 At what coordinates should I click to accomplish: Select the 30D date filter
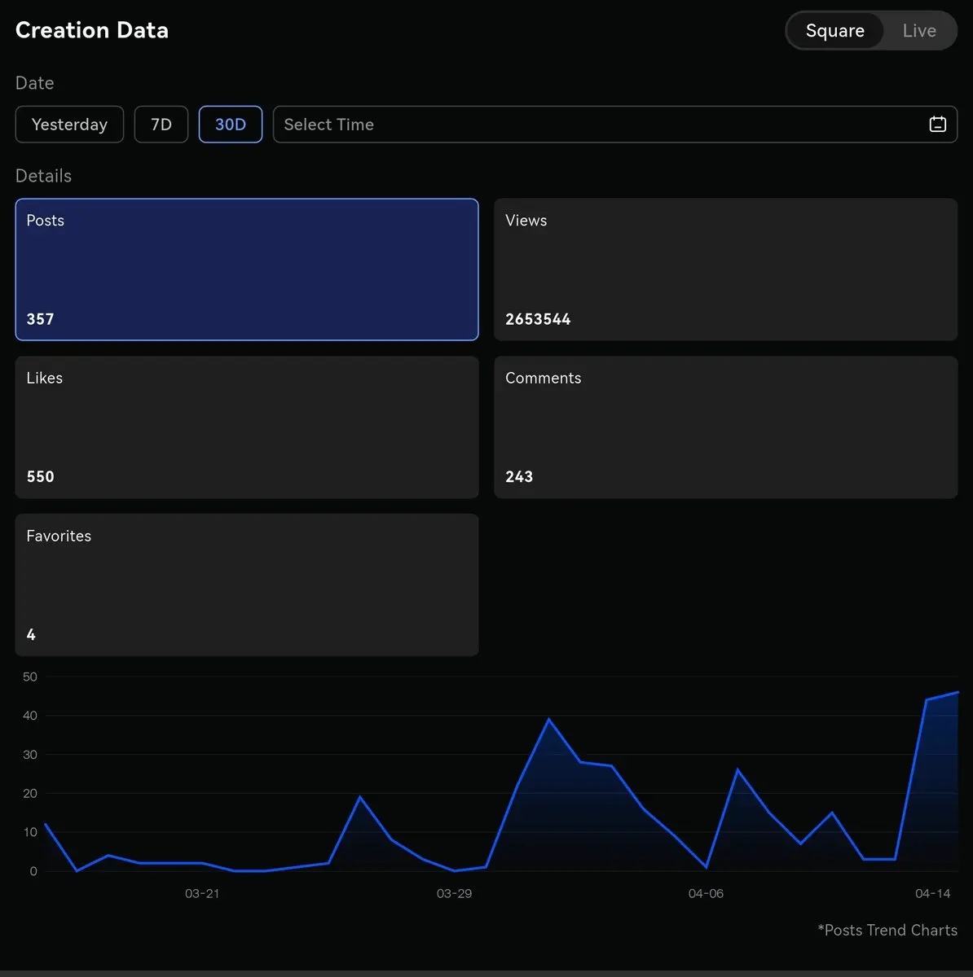coord(231,125)
